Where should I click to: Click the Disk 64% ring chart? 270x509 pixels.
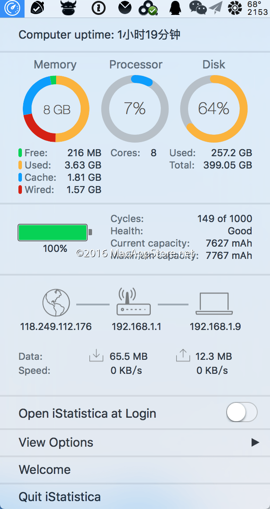coord(214,109)
